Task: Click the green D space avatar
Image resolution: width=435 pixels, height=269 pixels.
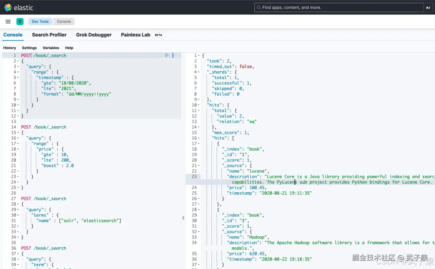Action: (x=20, y=21)
